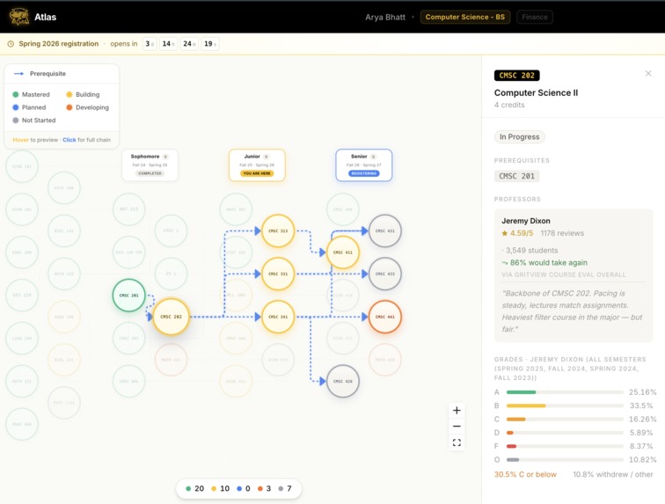Click the mastered count 20 in footer

click(195, 488)
